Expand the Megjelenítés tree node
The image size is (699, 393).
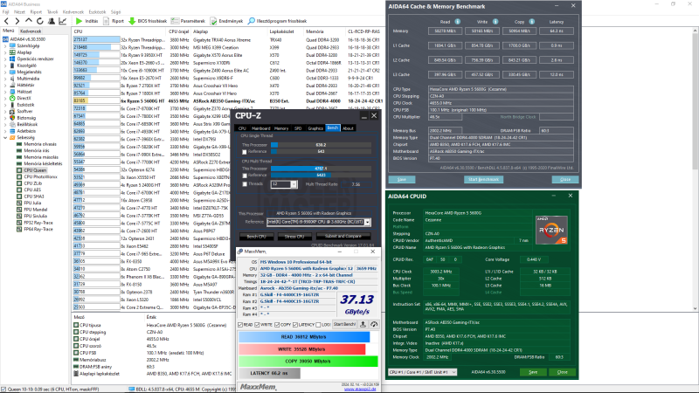5,72
